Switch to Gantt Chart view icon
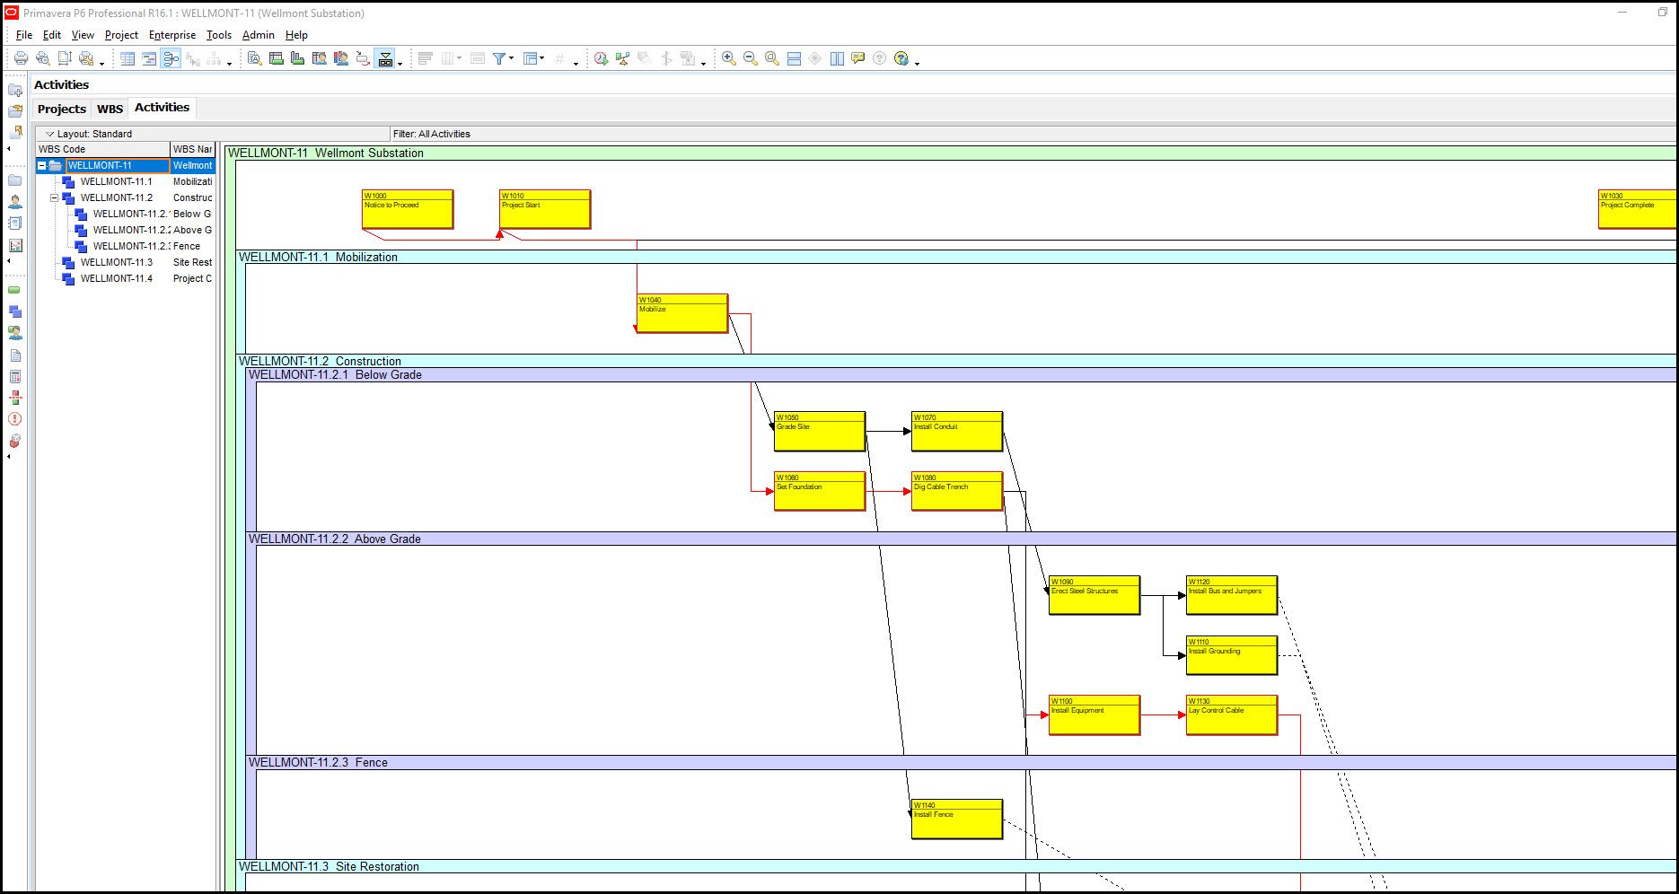 coord(149,58)
